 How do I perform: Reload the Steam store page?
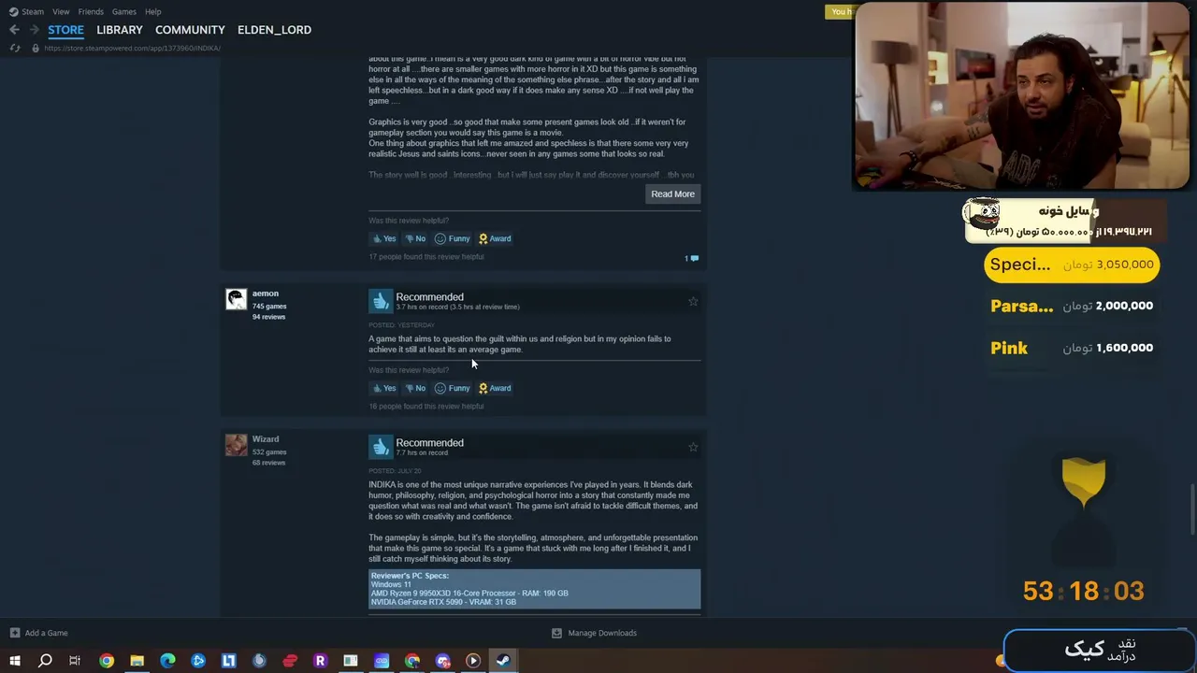click(15, 48)
